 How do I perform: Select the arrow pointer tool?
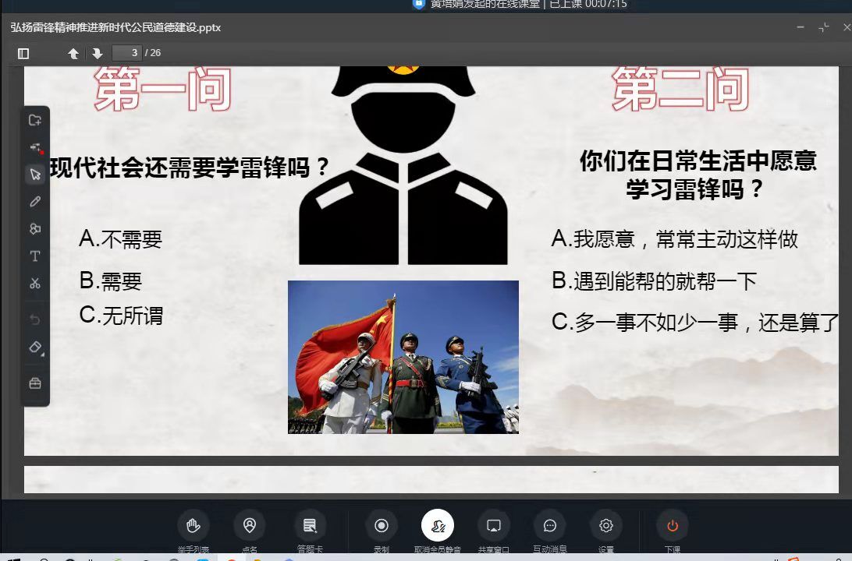pos(35,175)
